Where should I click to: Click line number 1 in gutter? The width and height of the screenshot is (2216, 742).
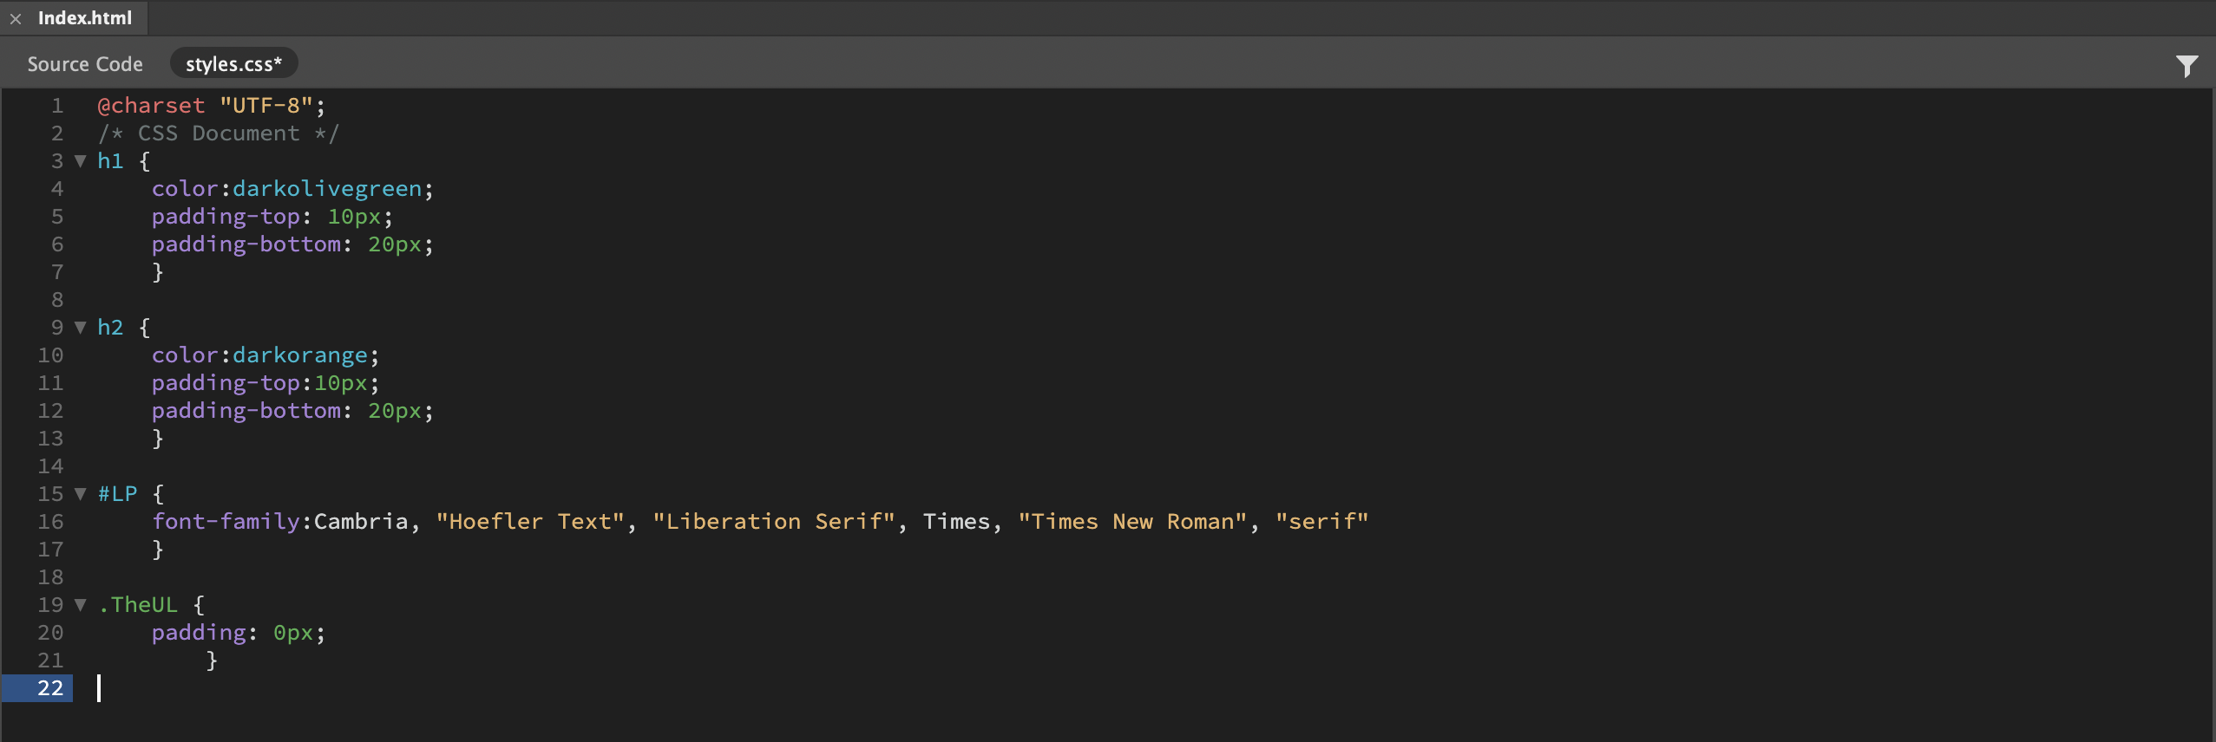(x=57, y=106)
